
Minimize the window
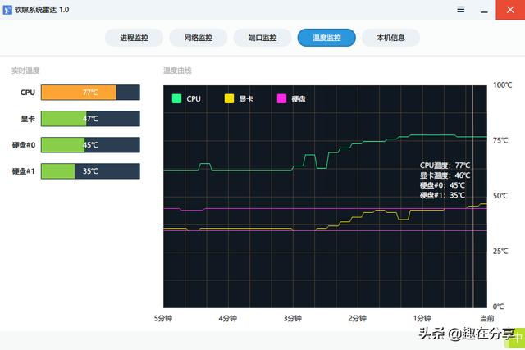click(x=484, y=11)
